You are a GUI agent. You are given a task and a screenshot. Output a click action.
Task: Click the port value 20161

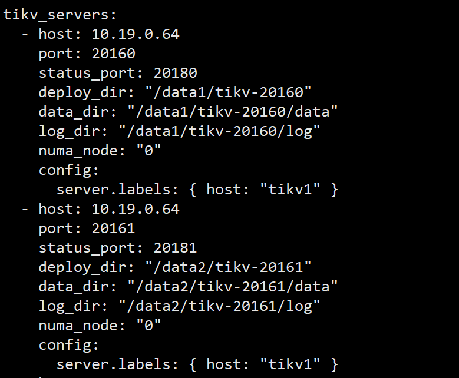[x=114, y=228]
